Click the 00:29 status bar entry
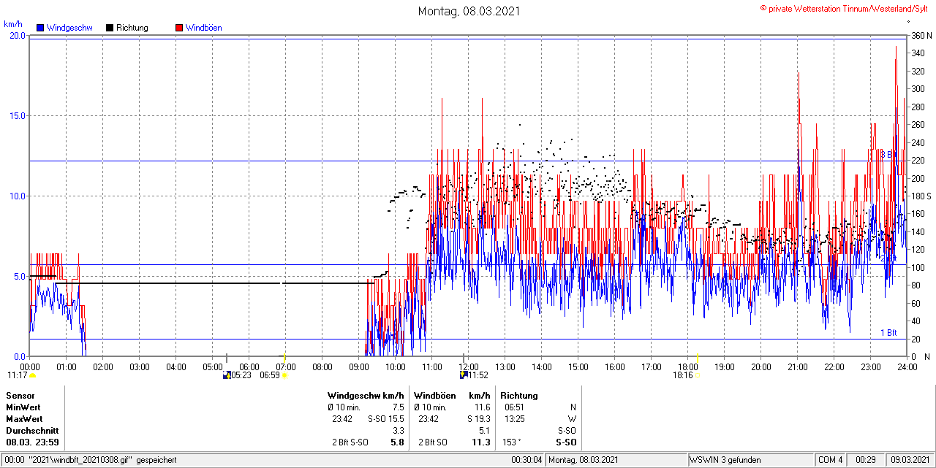The width and height of the screenshot is (936, 468). [866, 460]
